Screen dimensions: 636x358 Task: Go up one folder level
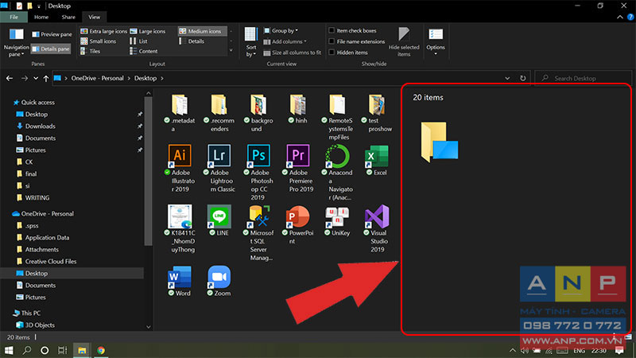pyautogui.click(x=46, y=78)
